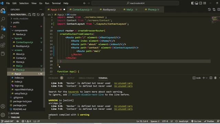Image resolution: width=220 pixels, height=124 pixels.
Task: Click the git branch vide0-04 in status bar
Action: [x=7, y=121]
